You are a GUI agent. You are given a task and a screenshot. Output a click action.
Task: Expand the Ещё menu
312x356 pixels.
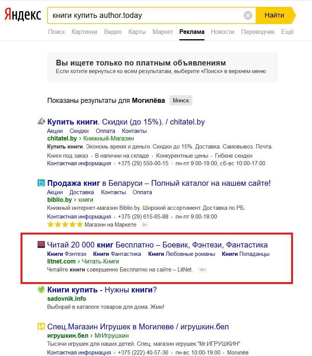pos(287,32)
